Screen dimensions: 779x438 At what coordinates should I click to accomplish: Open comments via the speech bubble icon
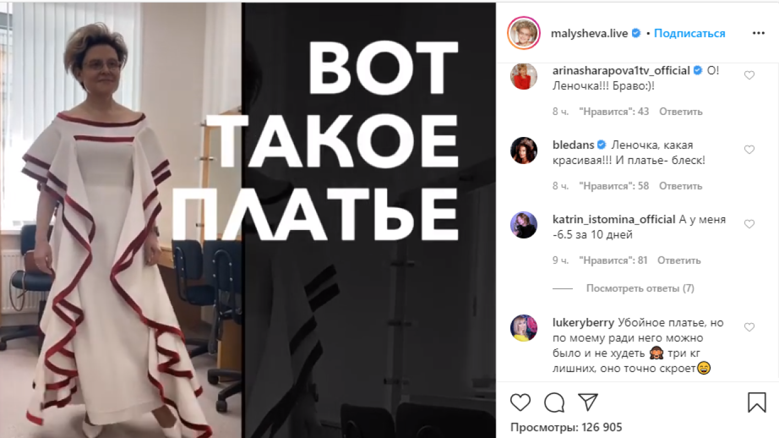coord(554,402)
